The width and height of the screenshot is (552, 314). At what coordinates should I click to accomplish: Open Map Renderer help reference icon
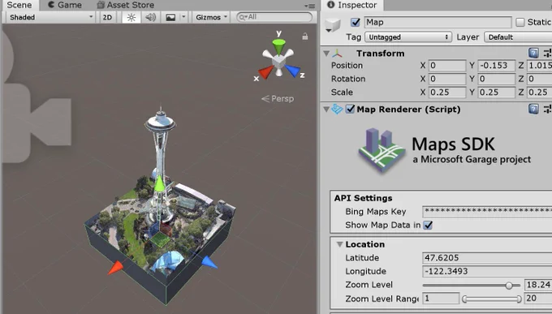tap(533, 109)
